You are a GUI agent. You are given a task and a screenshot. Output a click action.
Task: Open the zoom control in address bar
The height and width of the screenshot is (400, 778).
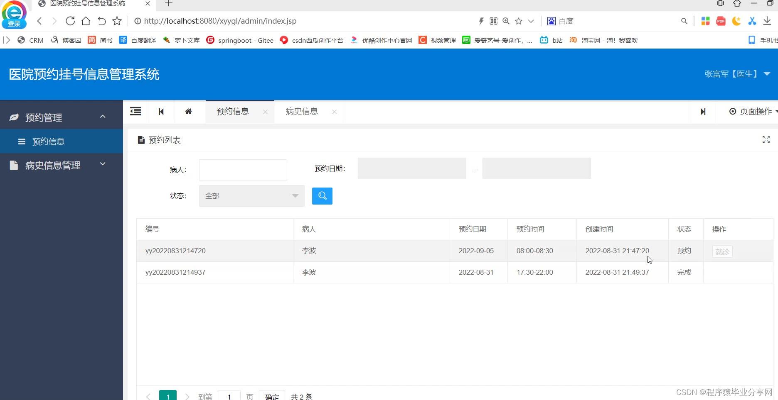click(x=506, y=21)
